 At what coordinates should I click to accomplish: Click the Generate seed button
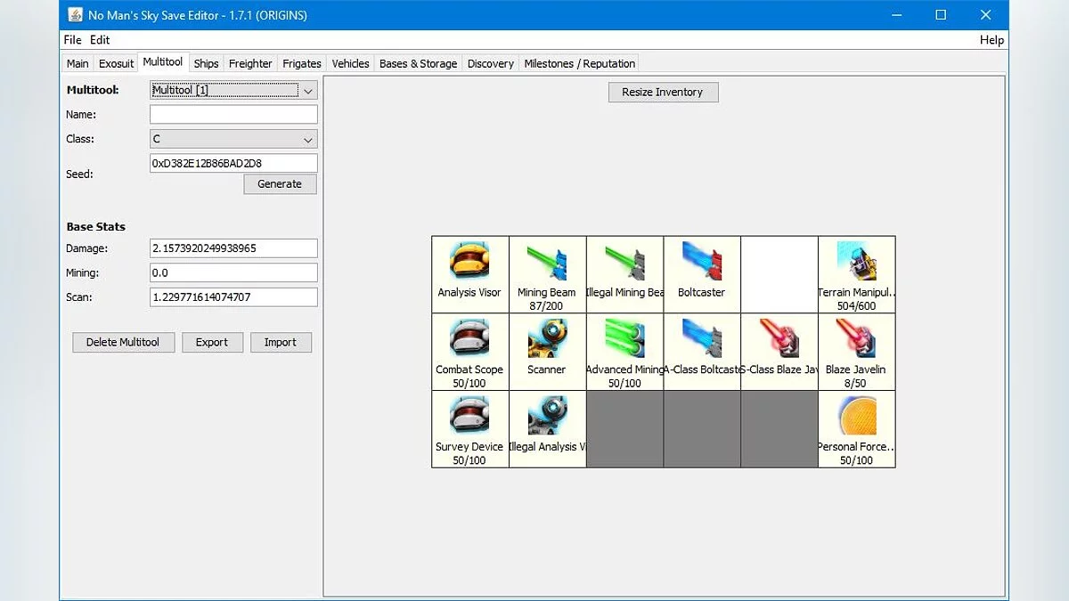click(280, 183)
